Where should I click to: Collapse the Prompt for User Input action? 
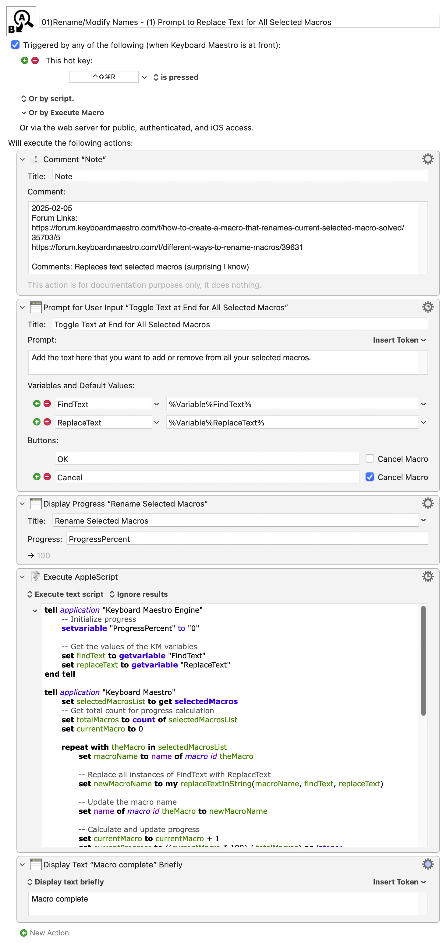pyautogui.click(x=22, y=308)
